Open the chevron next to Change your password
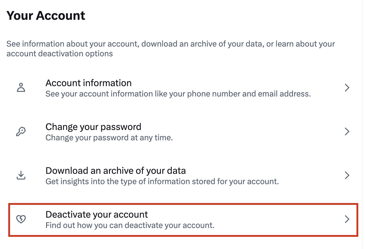The image size is (365, 249). (x=347, y=132)
